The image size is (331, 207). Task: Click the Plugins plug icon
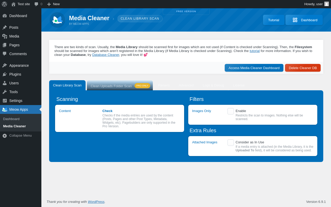pyautogui.click(x=5, y=74)
